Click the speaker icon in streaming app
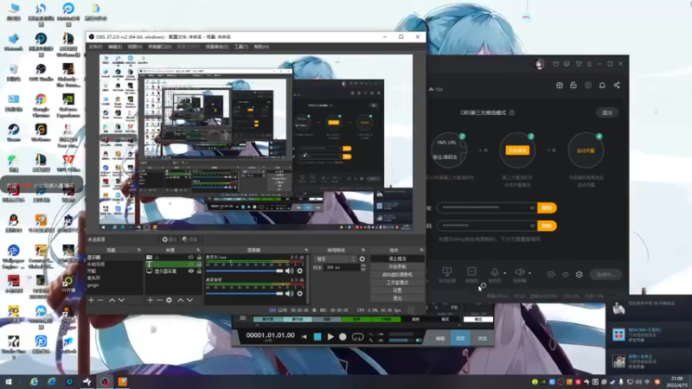 pyautogui.click(x=520, y=272)
